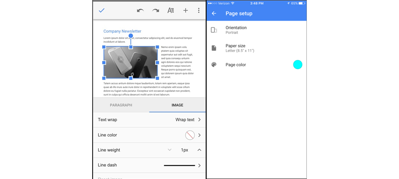Image resolution: width=399 pixels, height=179 pixels.
Task: Tap the no-color Line color swatch
Action: pos(190,135)
